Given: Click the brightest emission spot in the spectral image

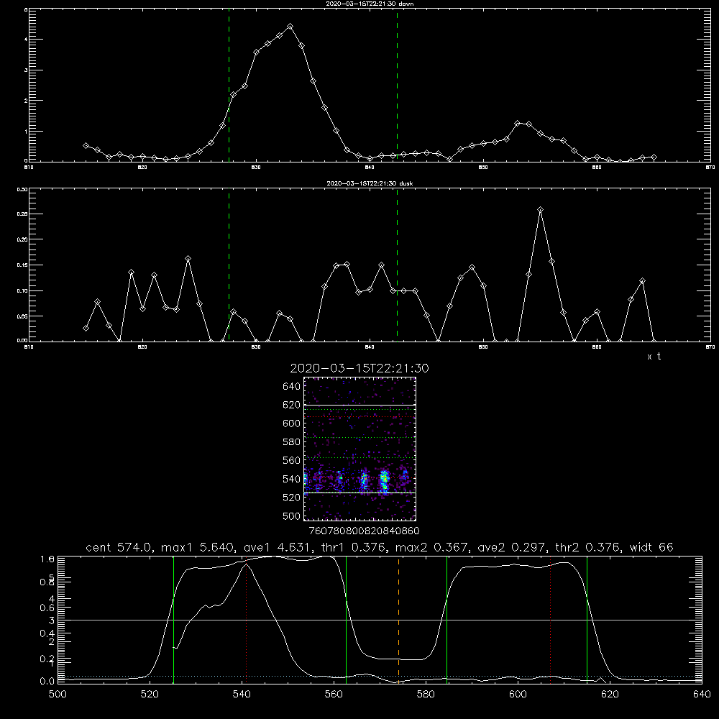Looking at the screenshot, I should click(x=384, y=479).
